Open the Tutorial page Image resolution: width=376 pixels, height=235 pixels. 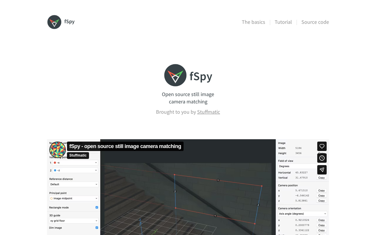(x=283, y=22)
